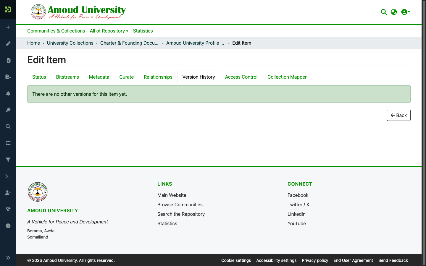
Task: Switch to the Bitstreams tab
Action: coord(67,77)
